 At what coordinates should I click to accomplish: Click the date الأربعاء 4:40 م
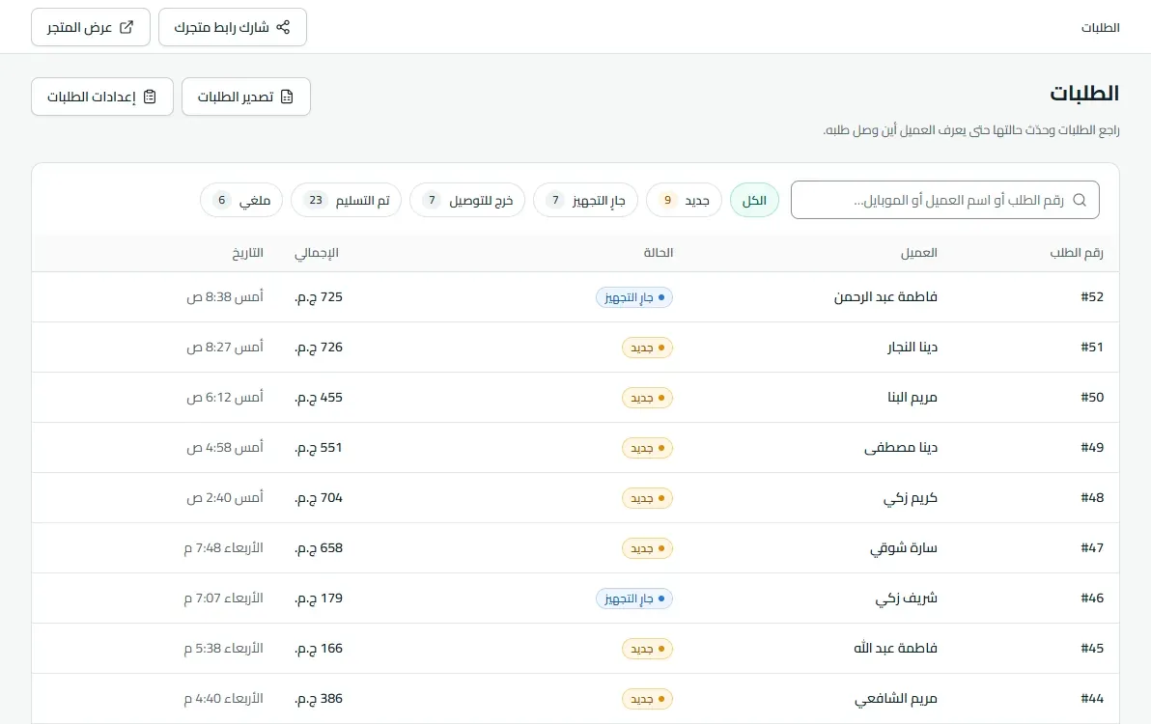coord(223,699)
